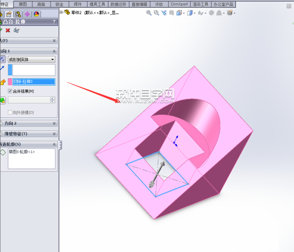Click the Apply Scene icon
This screenshot has height=252, width=294.
219,13
